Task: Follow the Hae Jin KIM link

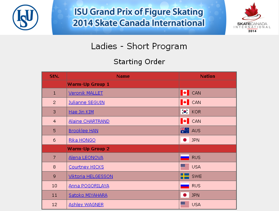Action: pos(81,112)
